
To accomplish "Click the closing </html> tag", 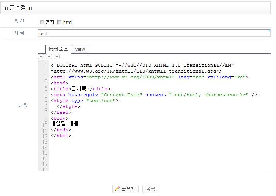I will coord(61,136).
